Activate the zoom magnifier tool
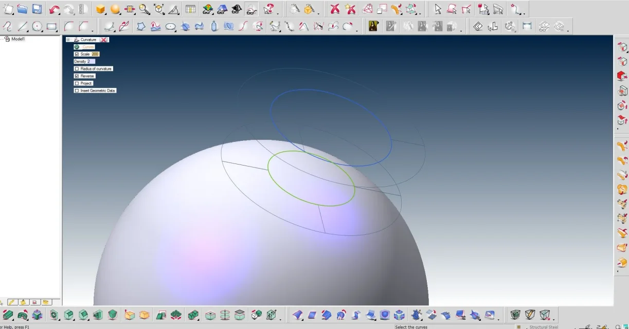The height and width of the screenshot is (329, 629). 145,9
